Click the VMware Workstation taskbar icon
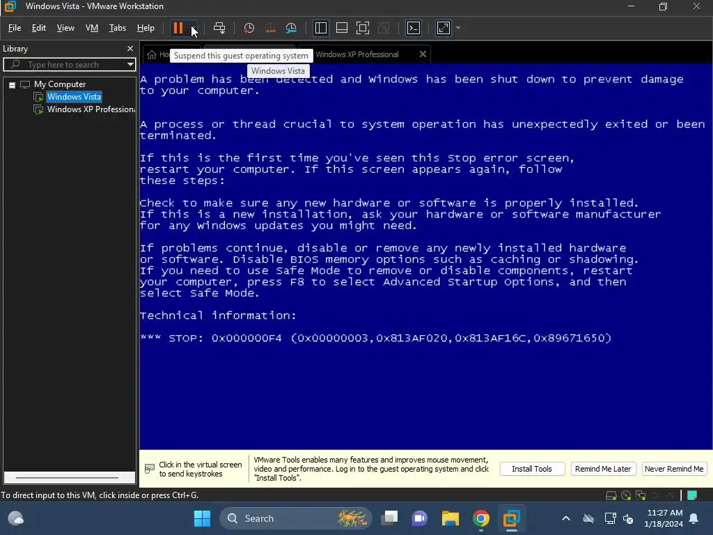 511,518
